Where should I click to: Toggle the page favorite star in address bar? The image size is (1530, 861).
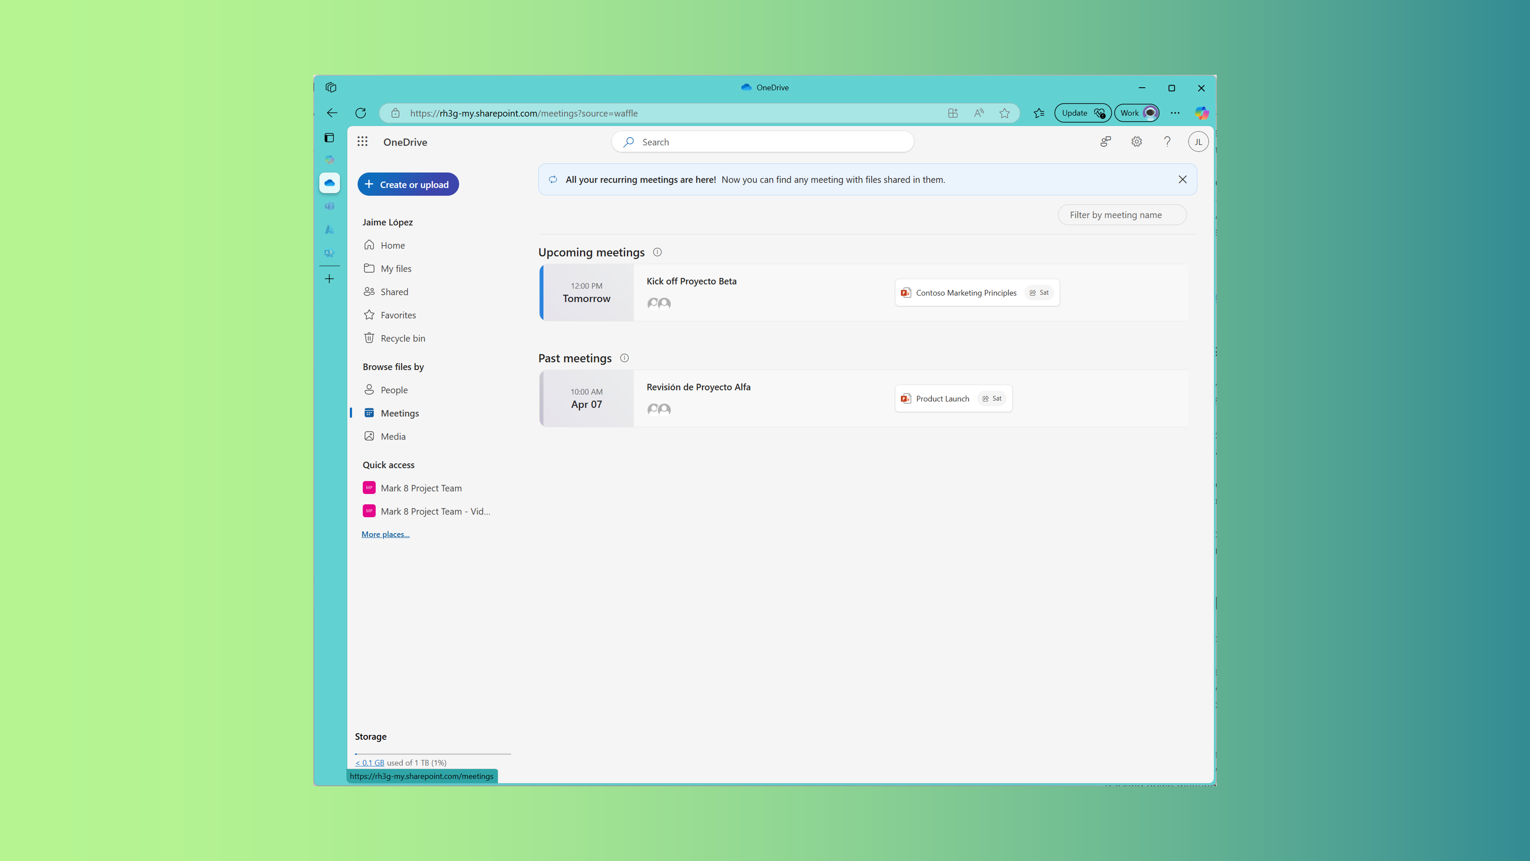coord(1005,113)
